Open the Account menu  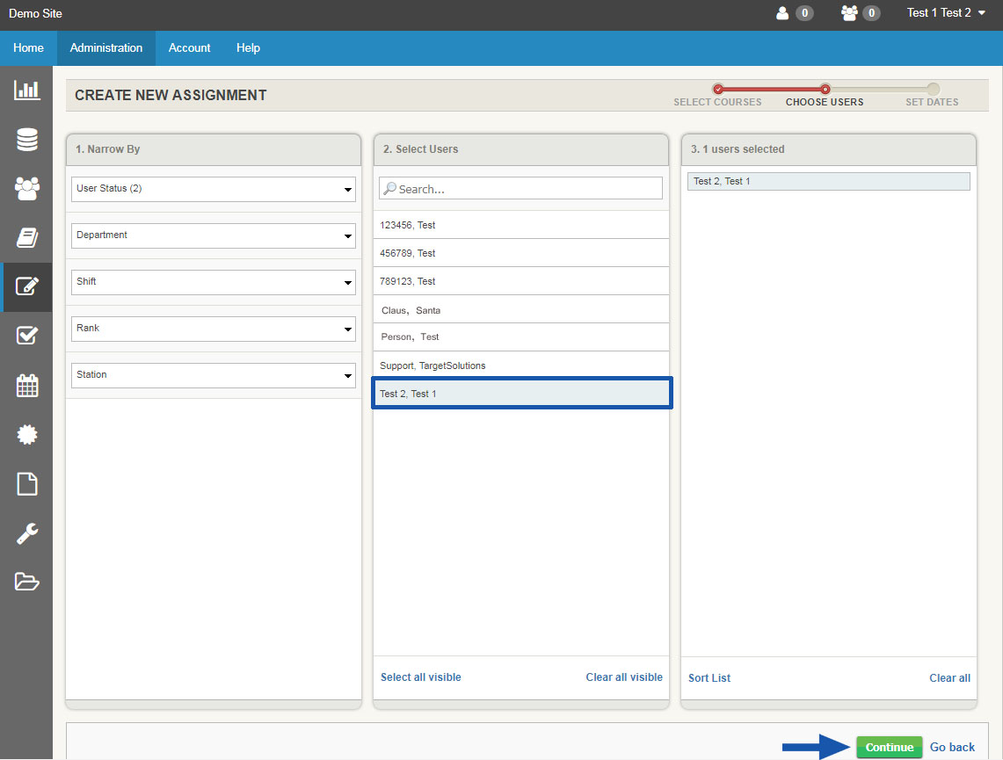point(189,48)
